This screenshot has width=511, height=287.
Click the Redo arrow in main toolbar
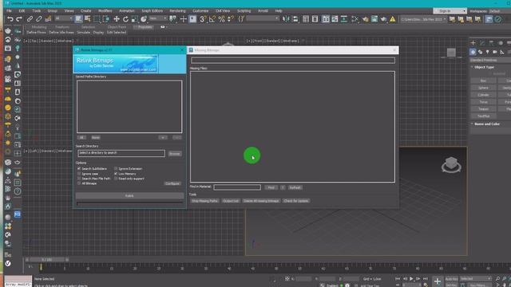[x=19, y=19]
